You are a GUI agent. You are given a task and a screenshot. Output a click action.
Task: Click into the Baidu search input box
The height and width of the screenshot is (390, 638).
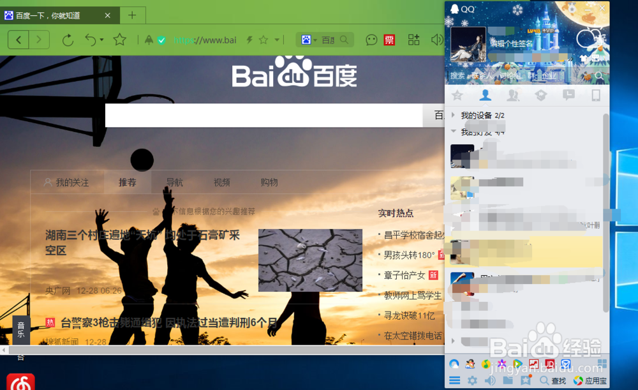tap(263, 115)
